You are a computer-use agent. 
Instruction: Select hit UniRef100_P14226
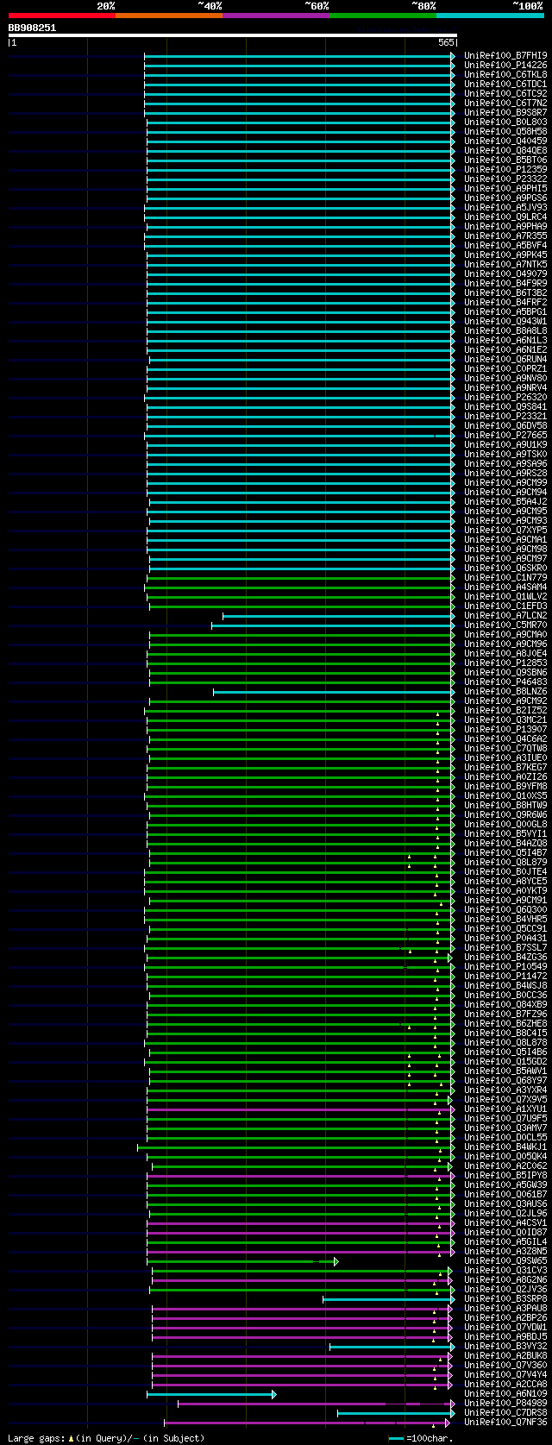505,65
